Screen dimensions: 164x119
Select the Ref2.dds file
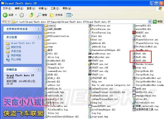coord(139,57)
